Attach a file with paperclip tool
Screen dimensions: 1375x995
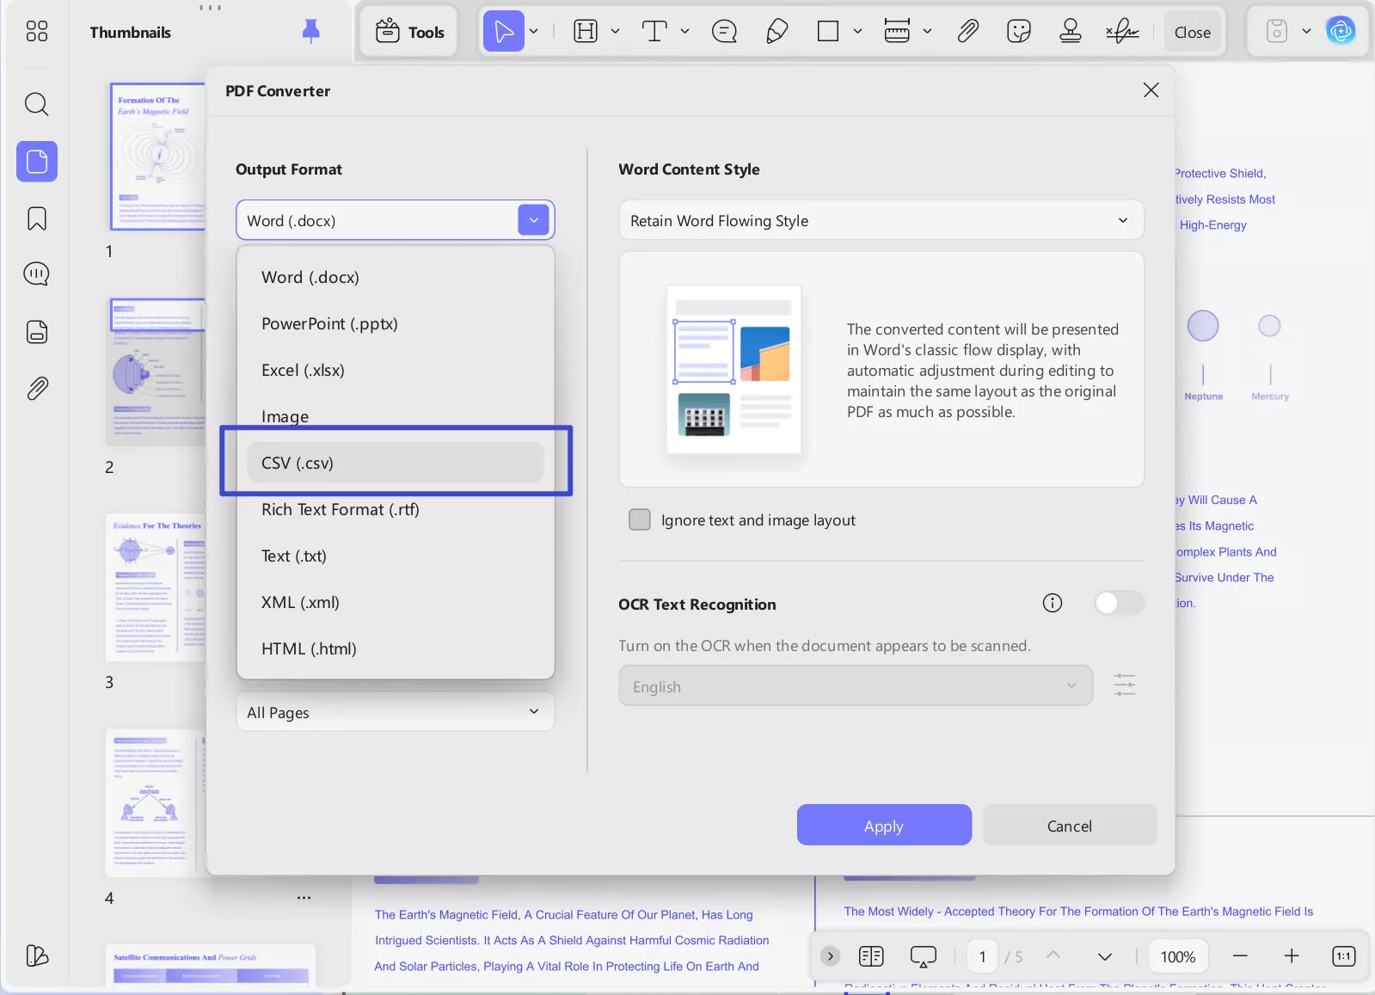click(x=968, y=32)
